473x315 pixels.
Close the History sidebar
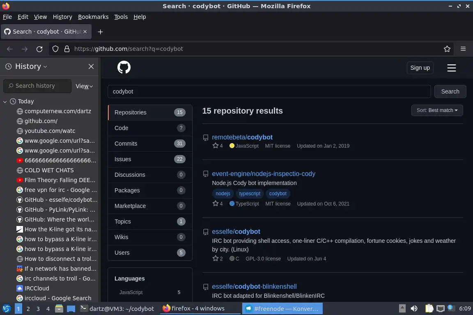pos(91,66)
